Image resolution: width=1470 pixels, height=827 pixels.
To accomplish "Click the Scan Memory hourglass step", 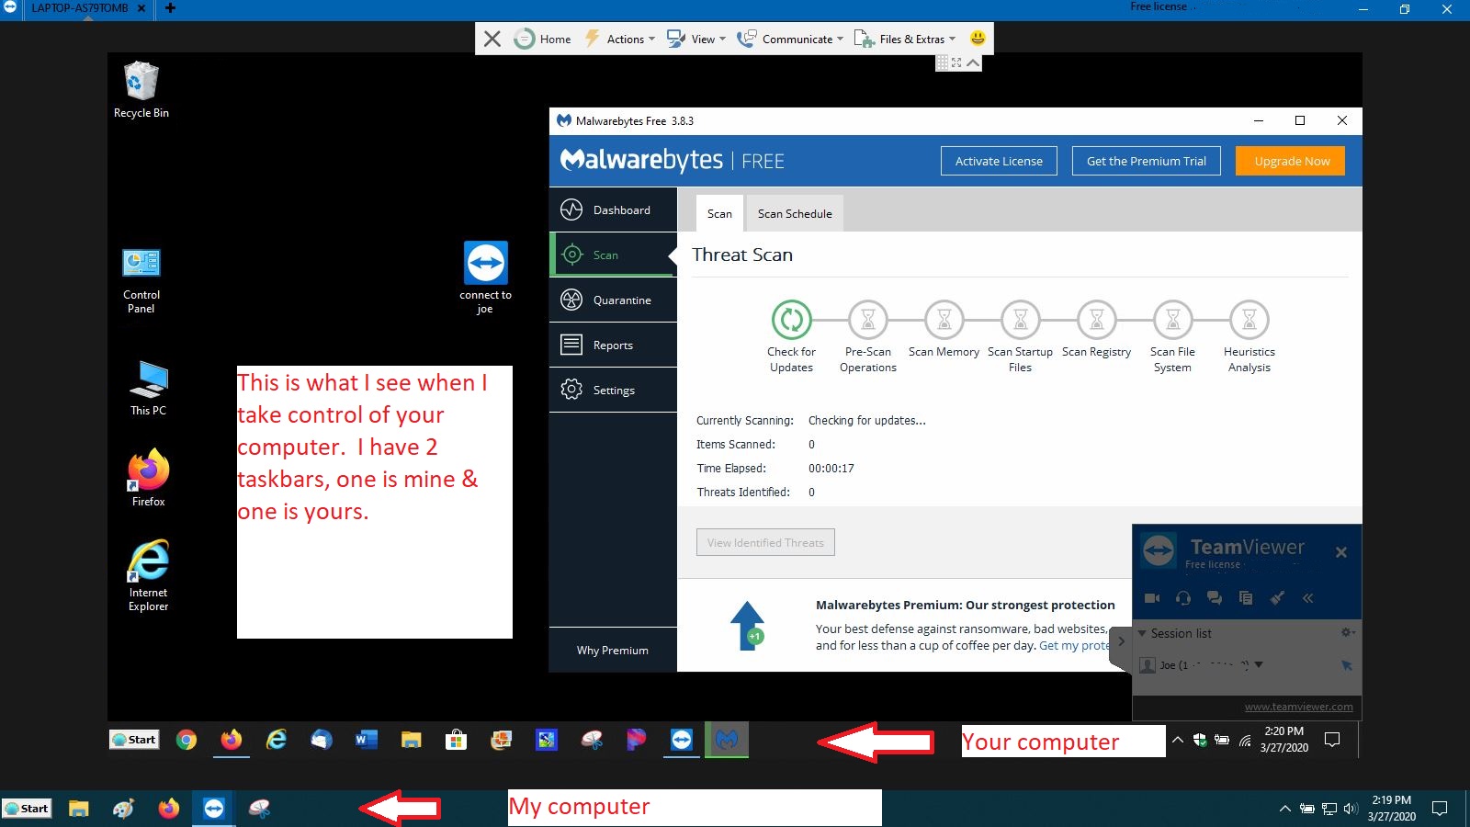I will point(944,320).
